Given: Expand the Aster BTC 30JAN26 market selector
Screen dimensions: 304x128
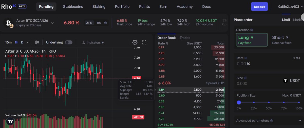Looking at the screenshot, I should (52, 23).
